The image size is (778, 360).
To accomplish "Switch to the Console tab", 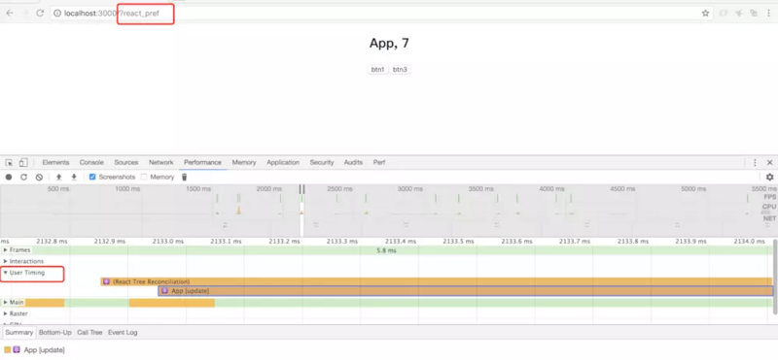I will tap(91, 162).
